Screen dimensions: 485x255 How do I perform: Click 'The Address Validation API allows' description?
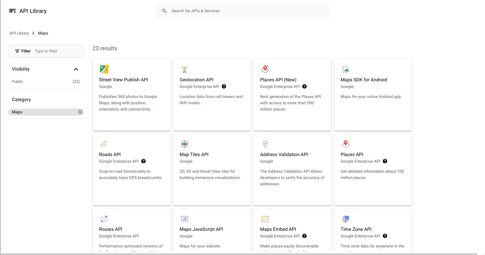[x=292, y=178]
